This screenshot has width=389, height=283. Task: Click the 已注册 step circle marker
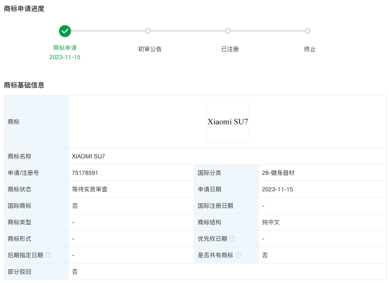[x=228, y=31]
